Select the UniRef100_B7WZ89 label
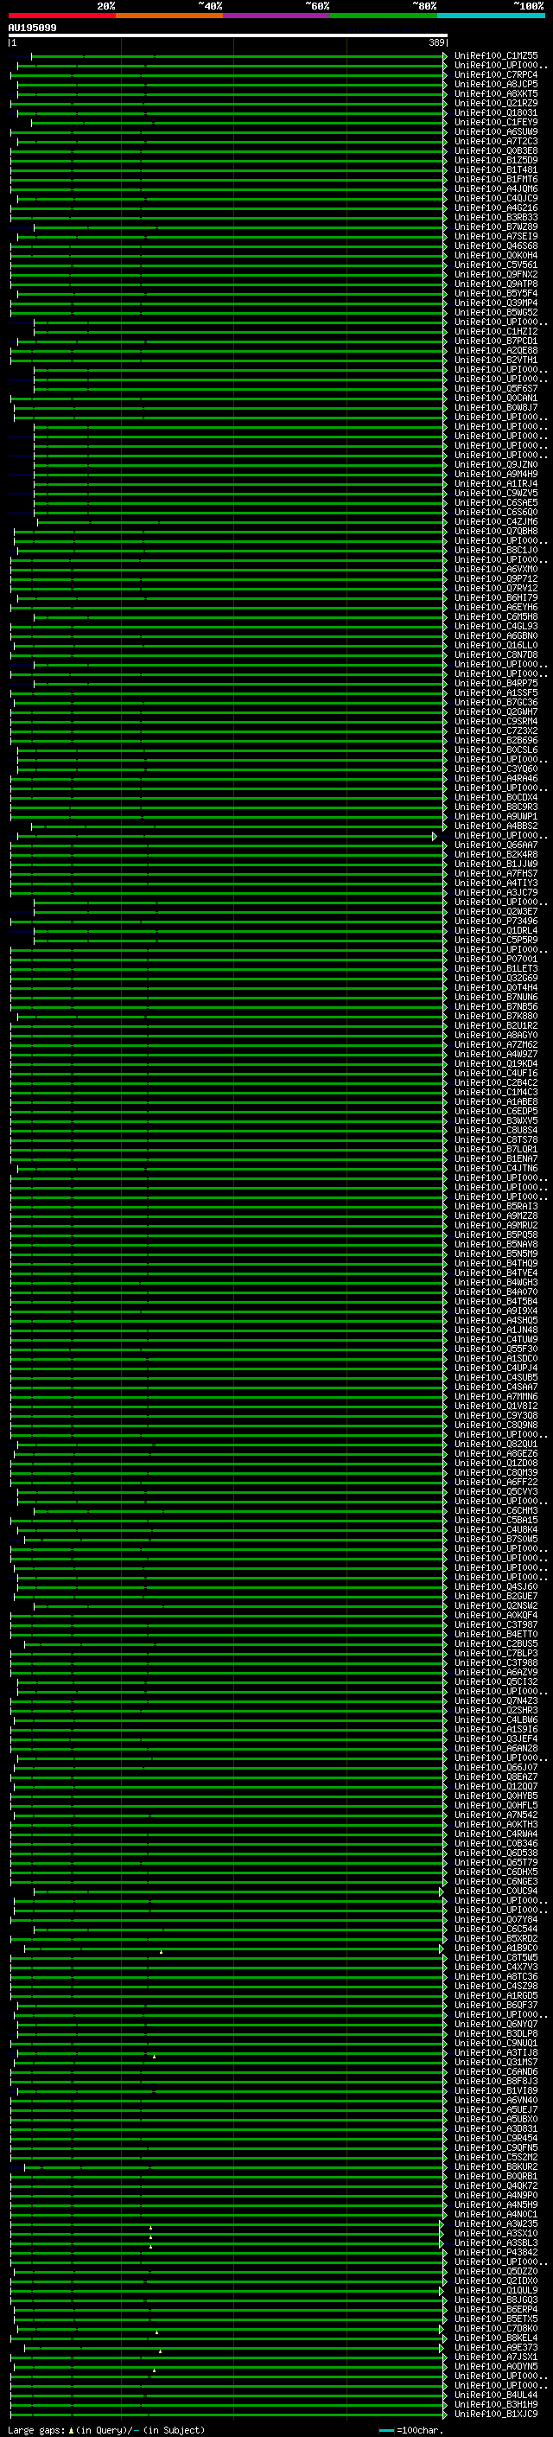 click(496, 227)
